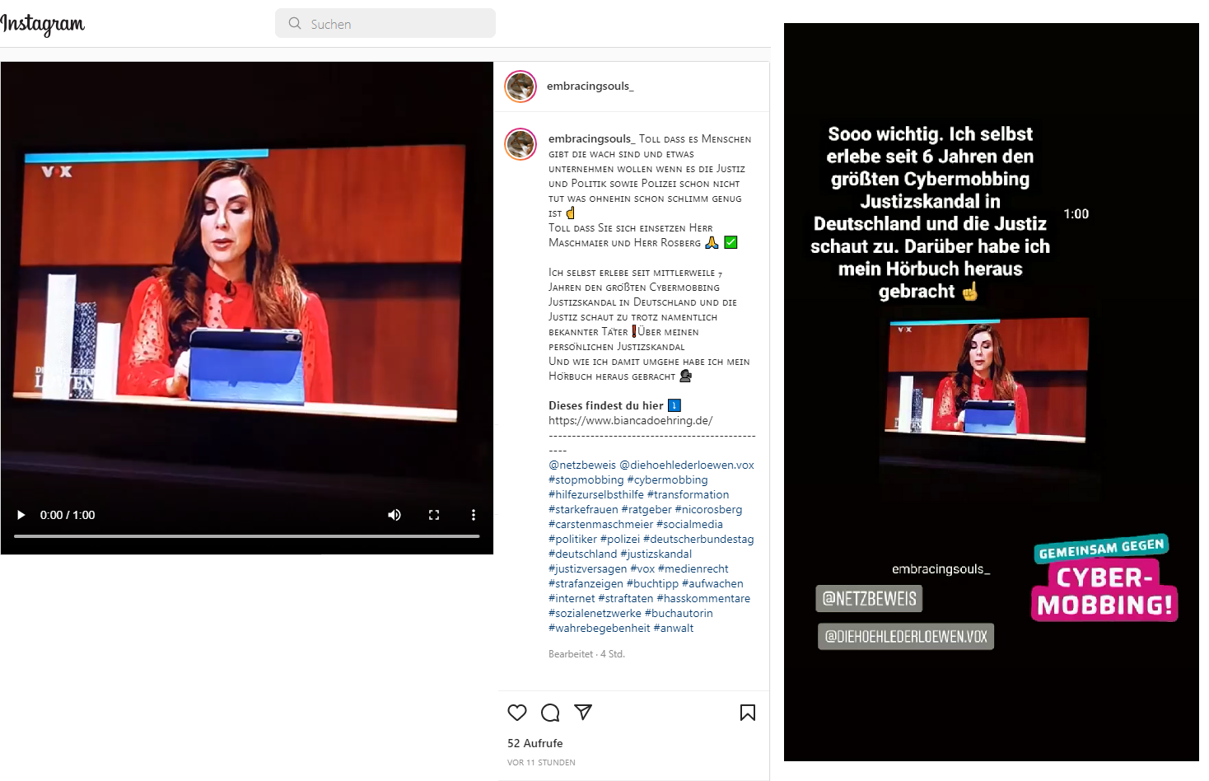Click the 52 Aufrufe view count

(x=535, y=743)
